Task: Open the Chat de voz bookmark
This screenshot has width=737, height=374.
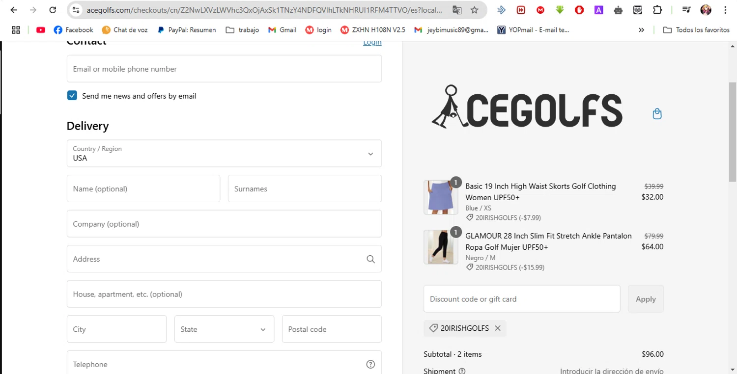Action: pos(125,30)
